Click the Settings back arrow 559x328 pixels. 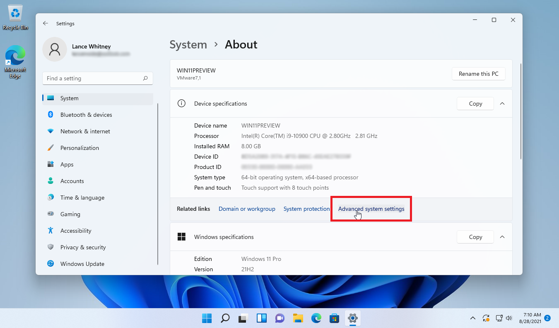[46, 24]
